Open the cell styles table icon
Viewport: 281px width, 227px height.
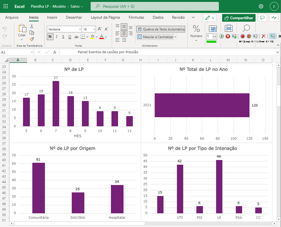pos(213,29)
